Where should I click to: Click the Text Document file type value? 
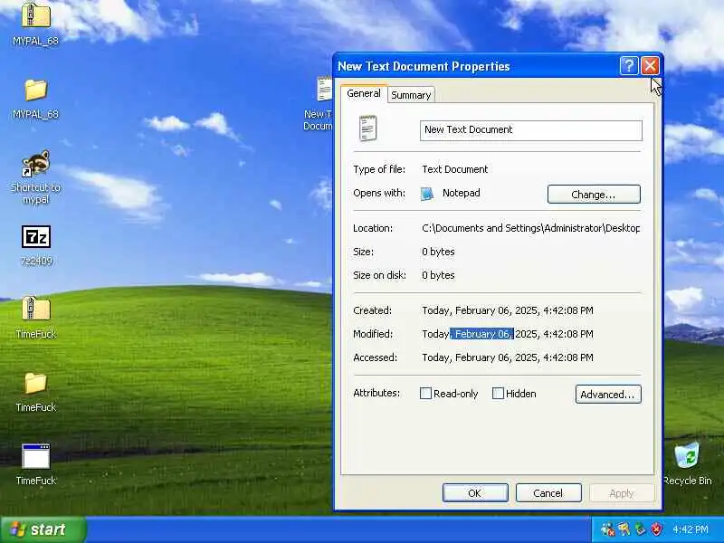(x=455, y=169)
